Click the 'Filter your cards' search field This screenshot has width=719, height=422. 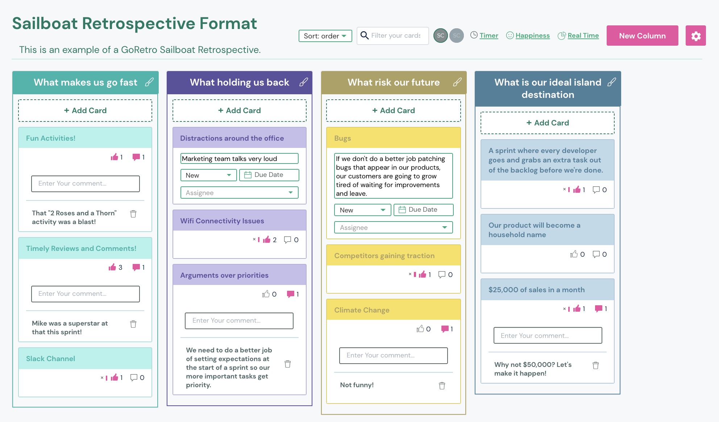(396, 36)
